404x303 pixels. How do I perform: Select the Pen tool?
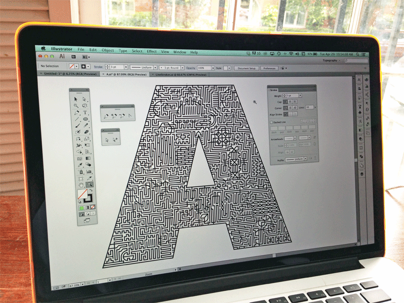(76, 113)
